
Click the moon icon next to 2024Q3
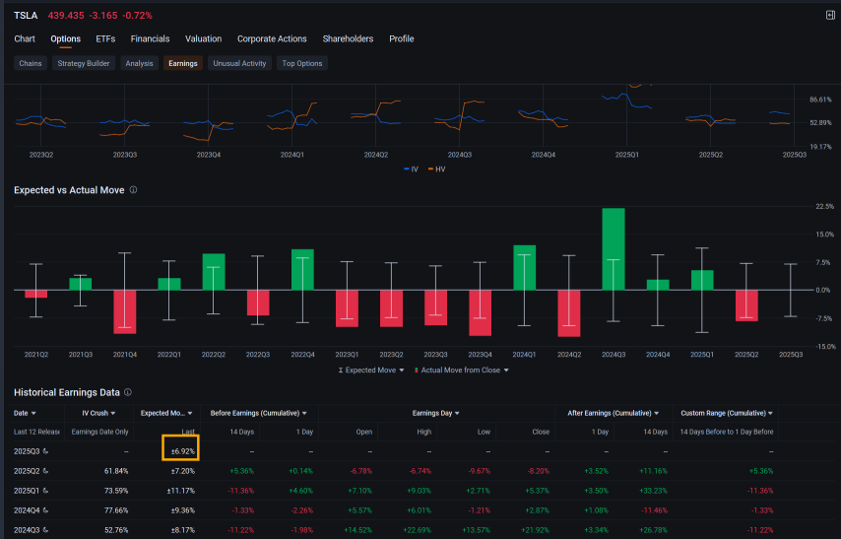46,529
